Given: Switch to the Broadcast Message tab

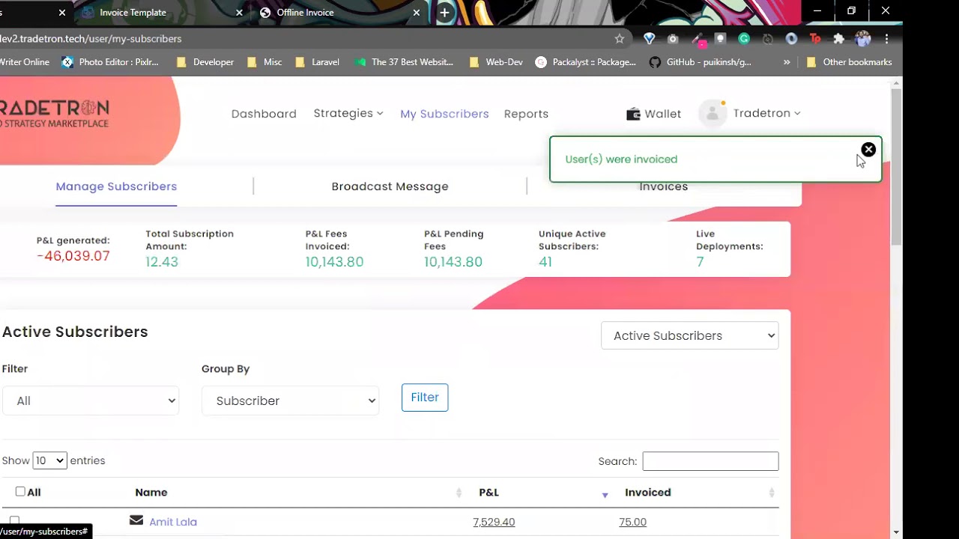Looking at the screenshot, I should click(390, 186).
